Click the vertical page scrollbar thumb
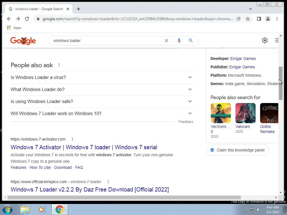287x215 pixels. point(281,83)
